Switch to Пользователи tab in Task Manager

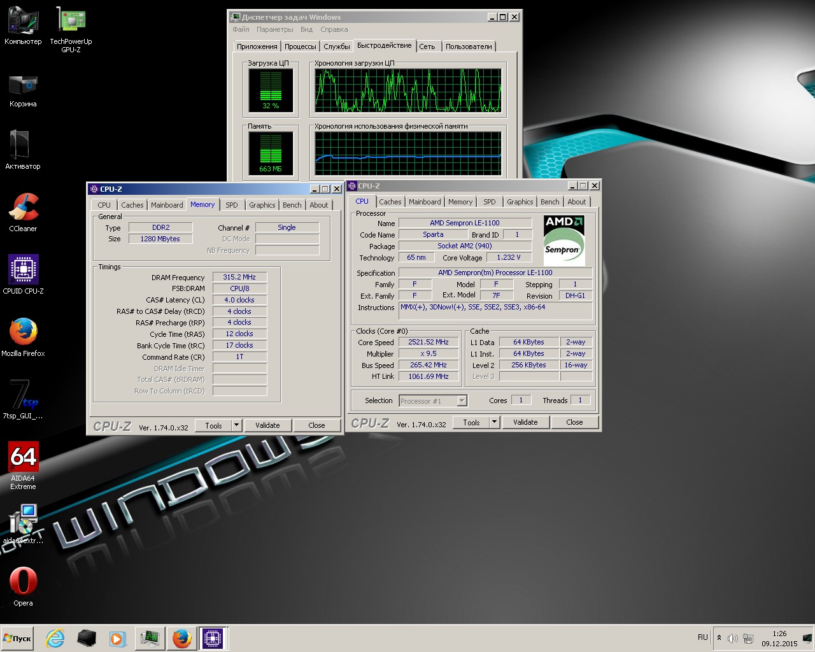469,46
